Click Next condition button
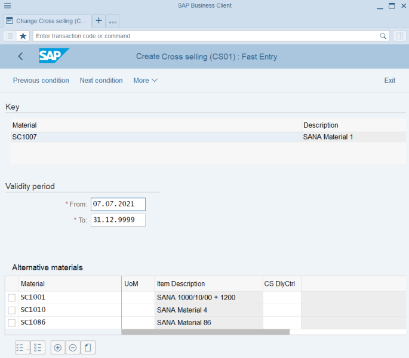409x358 pixels. click(x=102, y=81)
